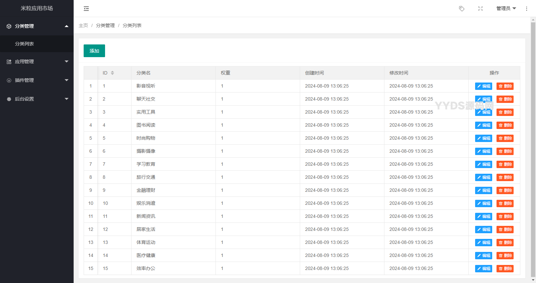Click the 后台设置 gear icon in sidebar
Viewport: 536px width, 283px height.
[x=9, y=99]
